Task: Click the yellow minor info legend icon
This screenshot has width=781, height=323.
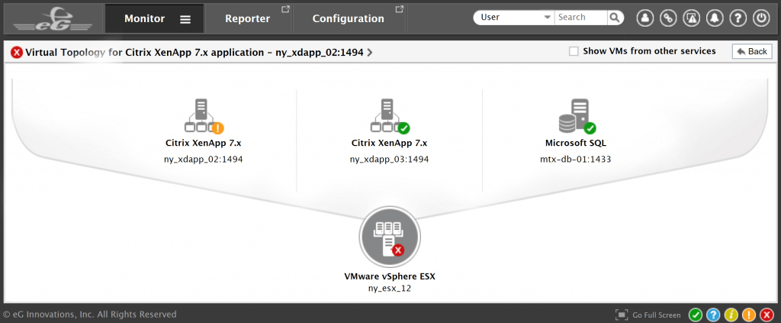Action: pos(731,315)
